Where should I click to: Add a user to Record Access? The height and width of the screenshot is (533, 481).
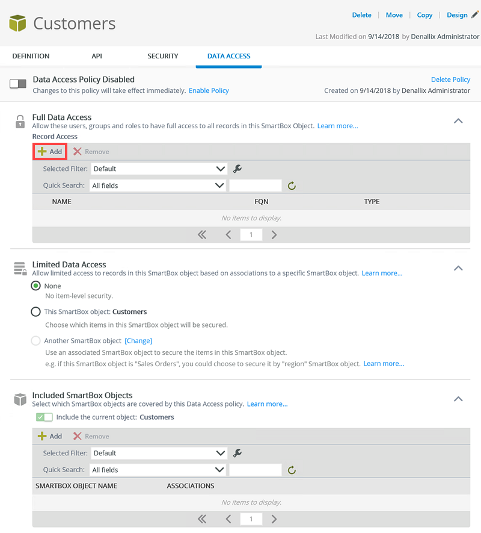[50, 152]
